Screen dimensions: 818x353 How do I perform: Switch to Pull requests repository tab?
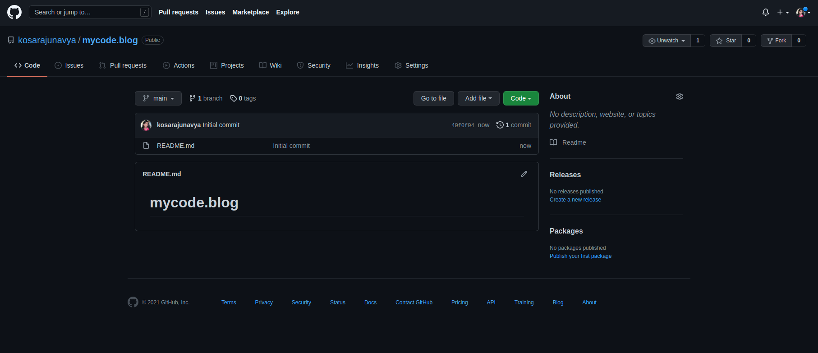123,65
